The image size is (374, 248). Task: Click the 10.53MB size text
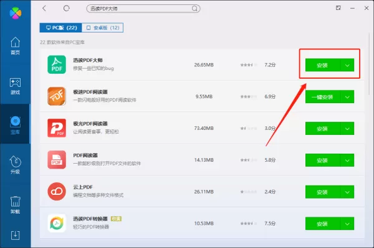click(204, 224)
